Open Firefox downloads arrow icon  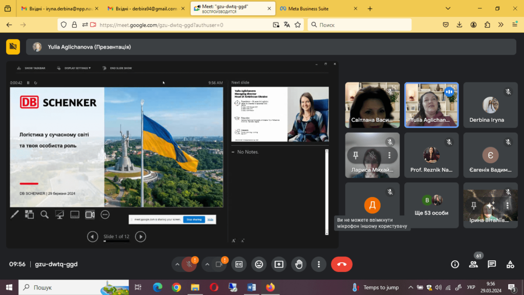[460, 25]
